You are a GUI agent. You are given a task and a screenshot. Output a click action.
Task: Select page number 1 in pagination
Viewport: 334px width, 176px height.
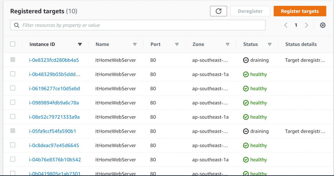pos(296,25)
